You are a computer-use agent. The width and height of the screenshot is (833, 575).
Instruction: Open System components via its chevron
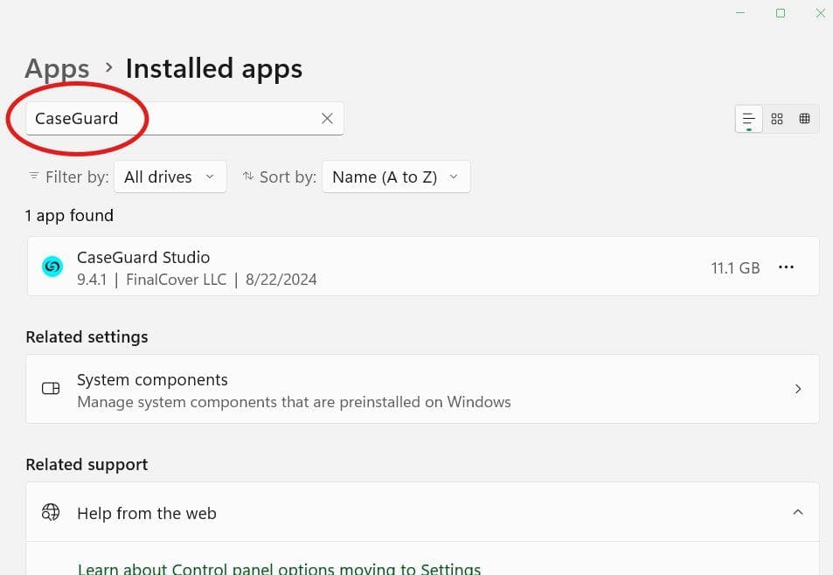pos(797,389)
